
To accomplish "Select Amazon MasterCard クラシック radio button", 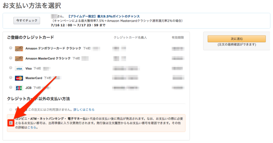I will coord(11,58).
